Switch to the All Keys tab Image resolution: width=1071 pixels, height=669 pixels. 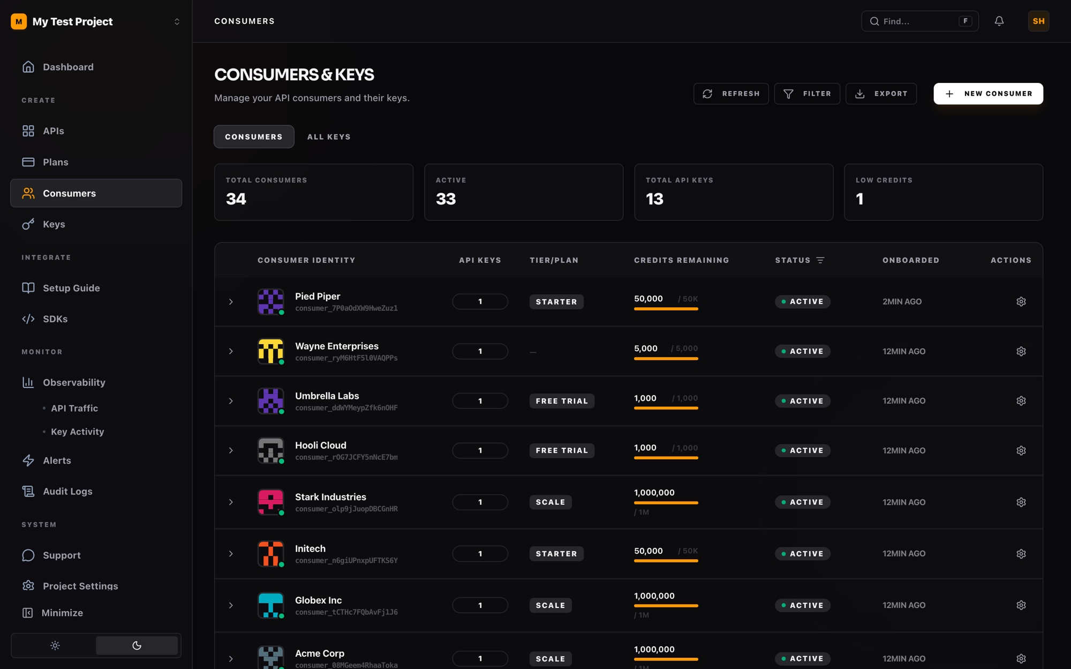click(329, 137)
